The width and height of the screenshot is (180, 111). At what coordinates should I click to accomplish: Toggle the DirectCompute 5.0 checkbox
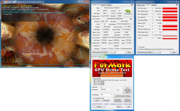point(121,49)
